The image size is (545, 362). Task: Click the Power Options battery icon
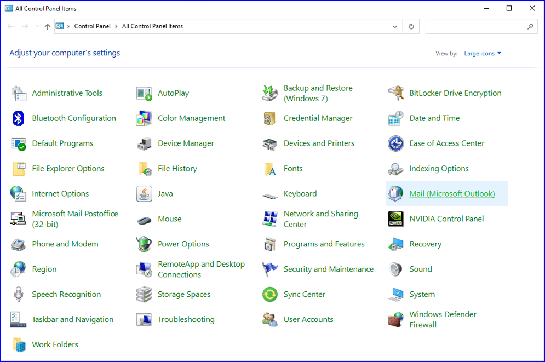[x=144, y=244]
